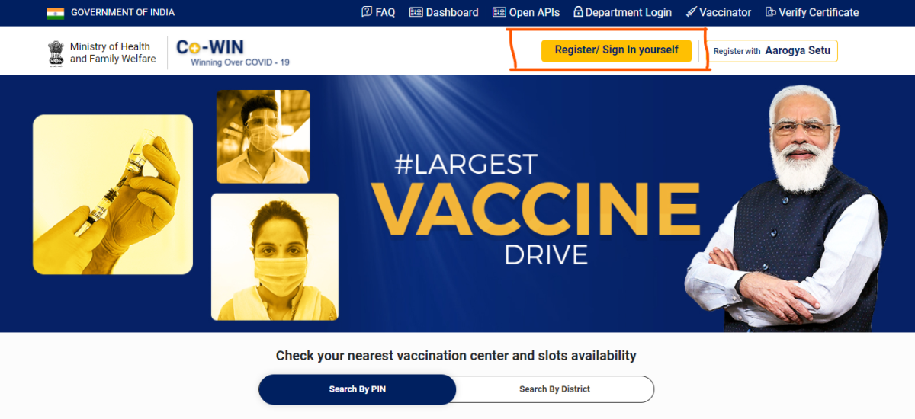Click the Co-WIN logo
Viewport: 915px width, 419px height.
pos(233,53)
